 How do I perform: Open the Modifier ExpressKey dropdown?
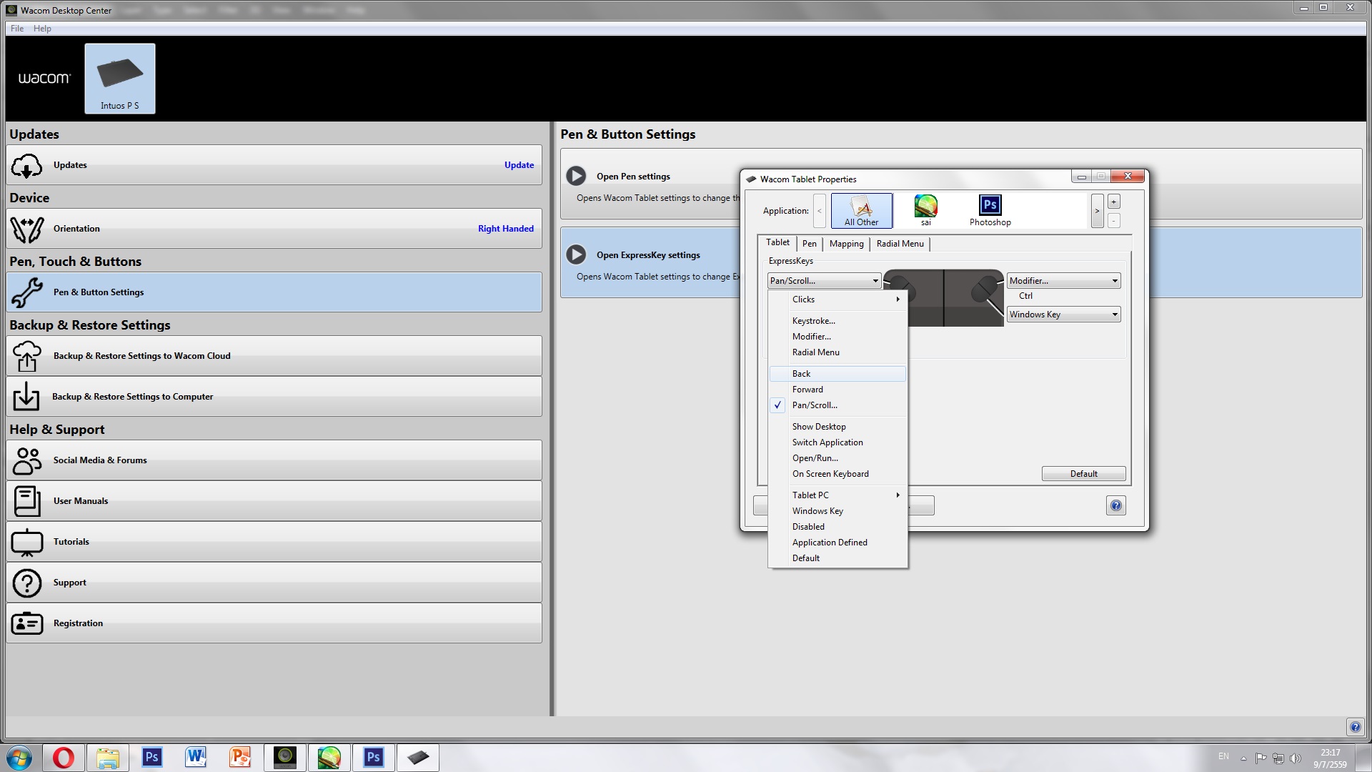1063,281
